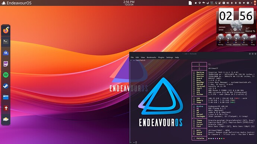Screen dimensions: 257x144
Task: Click the green palette dot in terminal
Action: click(222, 138)
